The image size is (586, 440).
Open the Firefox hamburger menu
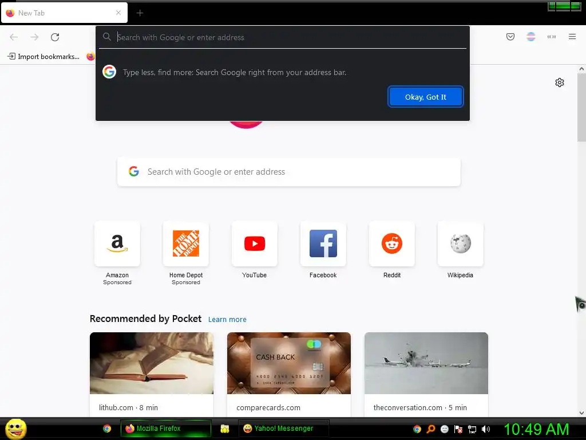tap(572, 37)
